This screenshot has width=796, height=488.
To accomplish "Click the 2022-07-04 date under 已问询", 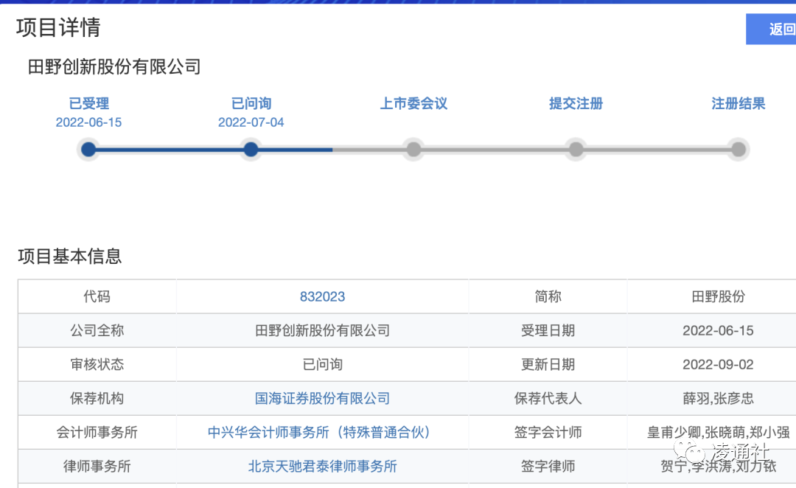I will click(251, 122).
